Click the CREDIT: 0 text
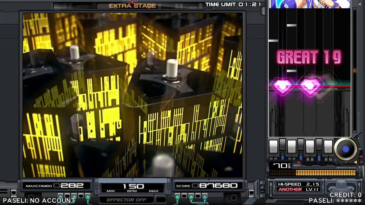Image resolution: width=365 pixels, height=205 pixels. pyautogui.click(x=346, y=195)
